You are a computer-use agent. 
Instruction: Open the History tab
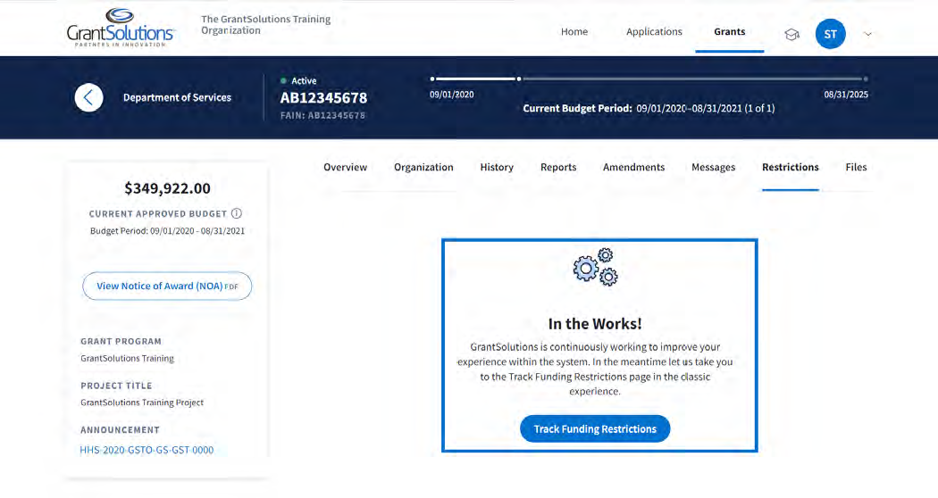[x=497, y=167]
